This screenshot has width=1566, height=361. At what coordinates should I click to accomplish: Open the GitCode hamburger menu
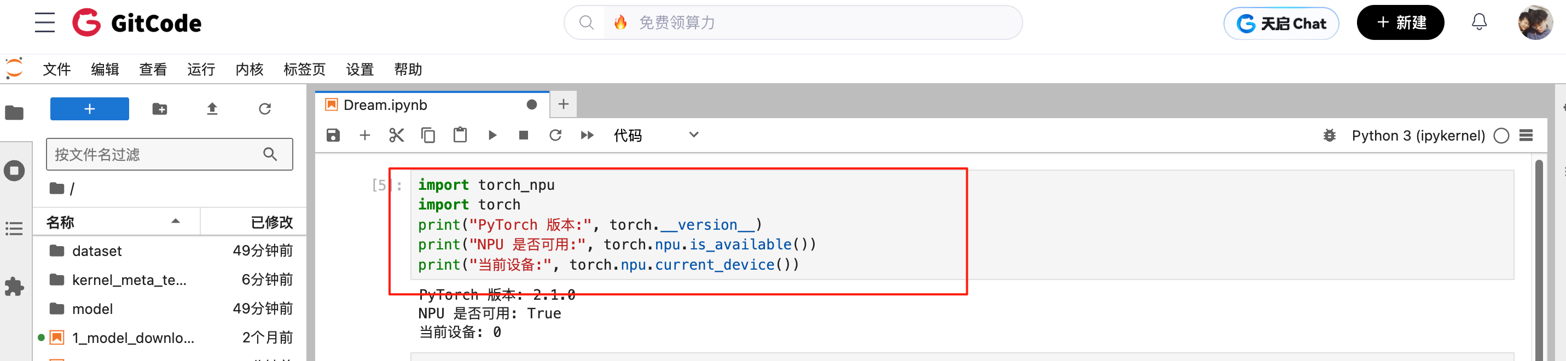click(x=44, y=22)
